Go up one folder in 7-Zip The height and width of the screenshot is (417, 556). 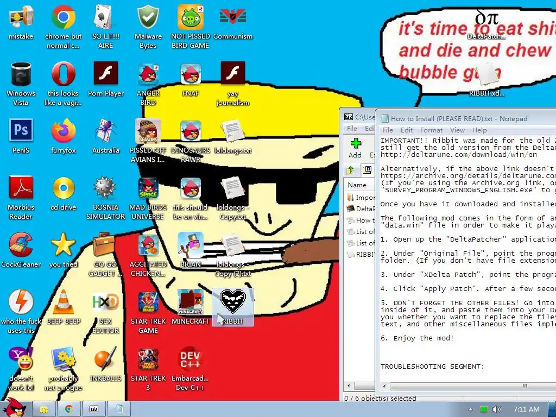pyautogui.click(x=350, y=170)
